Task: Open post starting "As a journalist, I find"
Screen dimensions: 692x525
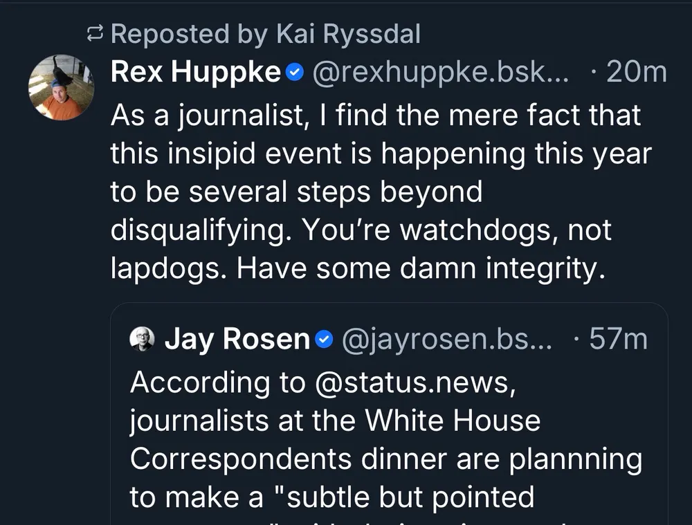Action: tap(375, 116)
